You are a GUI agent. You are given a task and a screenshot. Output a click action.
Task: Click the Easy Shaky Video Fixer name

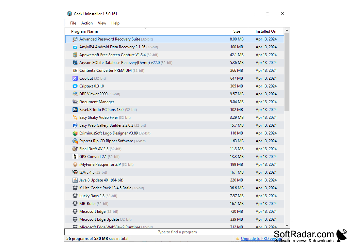coord(99,118)
